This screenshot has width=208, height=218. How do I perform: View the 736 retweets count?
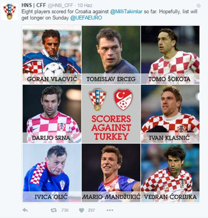point(65,210)
